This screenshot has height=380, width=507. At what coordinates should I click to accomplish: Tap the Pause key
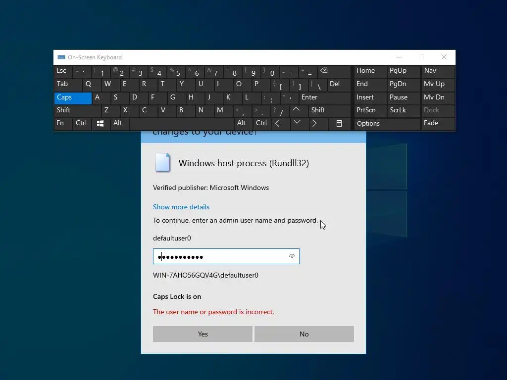coord(403,98)
